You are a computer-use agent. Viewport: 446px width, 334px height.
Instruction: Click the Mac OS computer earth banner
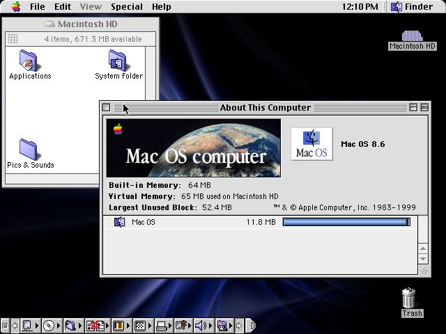coord(194,148)
